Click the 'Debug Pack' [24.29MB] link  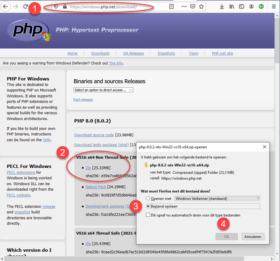click(x=96, y=187)
